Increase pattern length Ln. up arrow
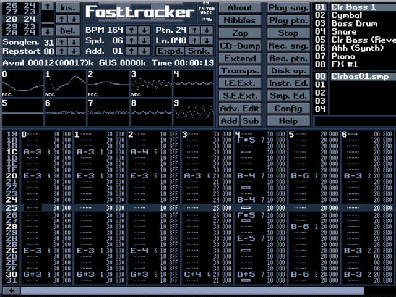 point(194,41)
